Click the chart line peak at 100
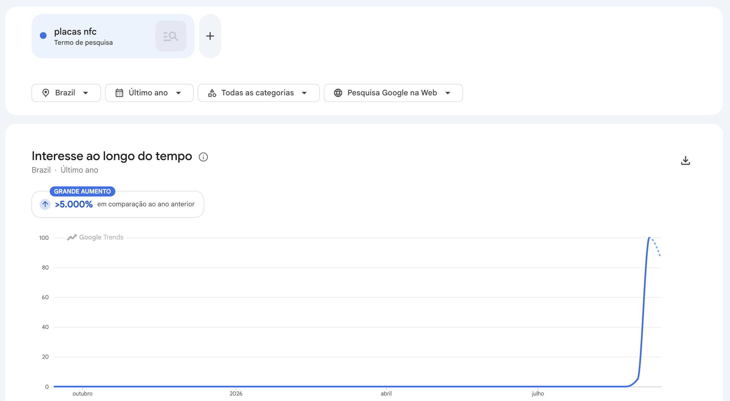730x401 pixels. point(649,238)
